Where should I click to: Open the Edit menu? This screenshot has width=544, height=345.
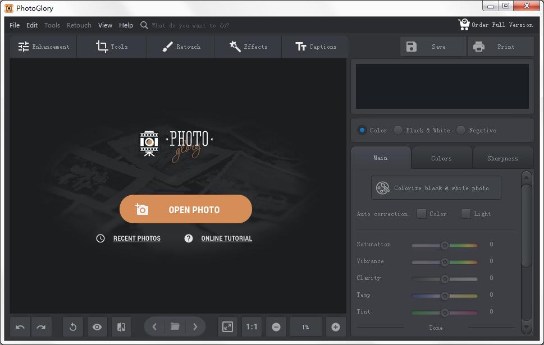[32, 25]
